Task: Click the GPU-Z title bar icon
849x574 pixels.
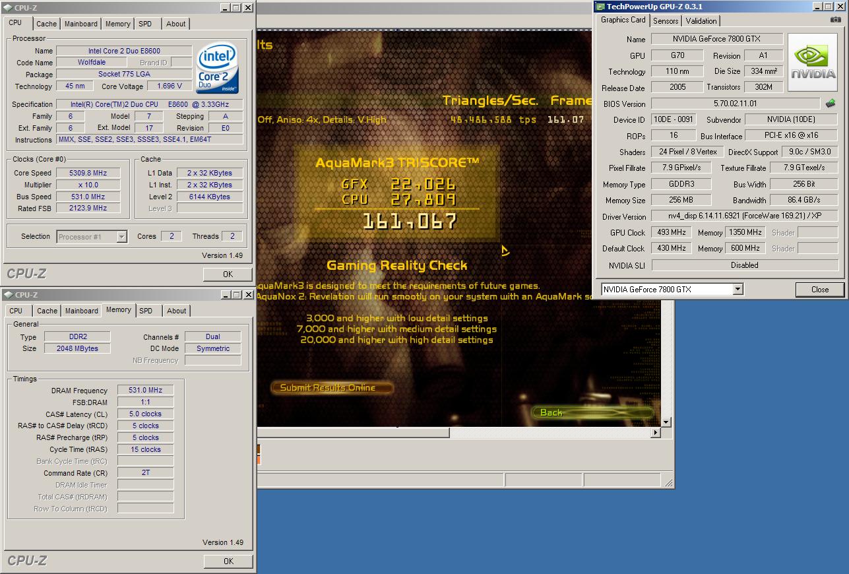Action: pyautogui.click(x=600, y=7)
